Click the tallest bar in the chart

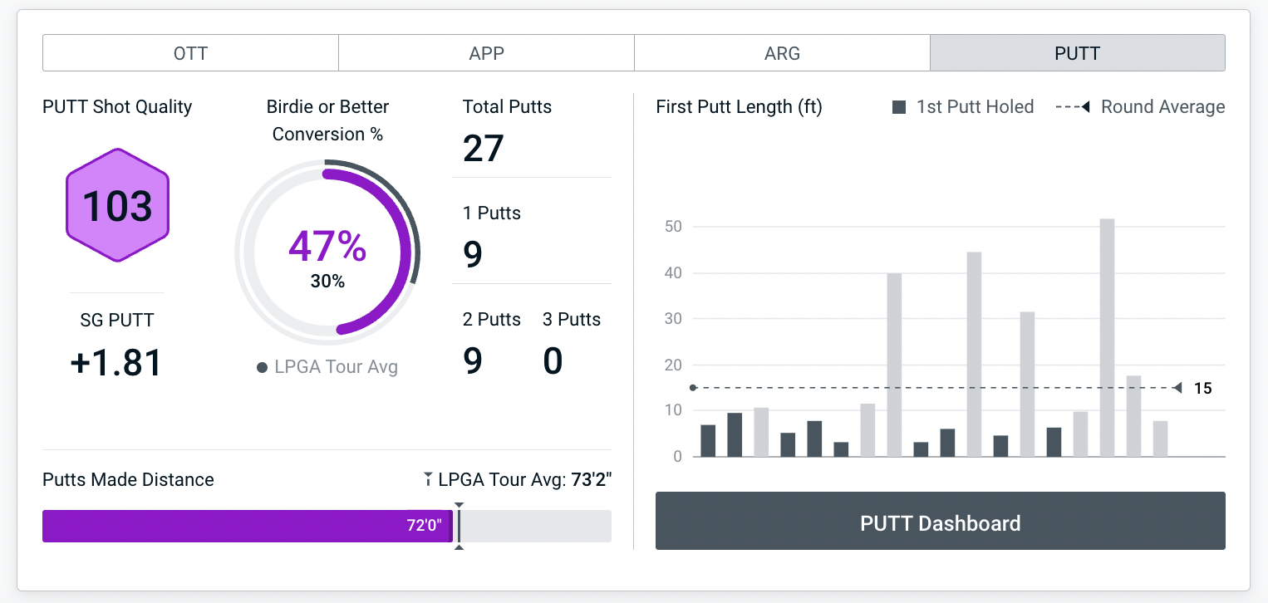click(x=1107, y=337)
